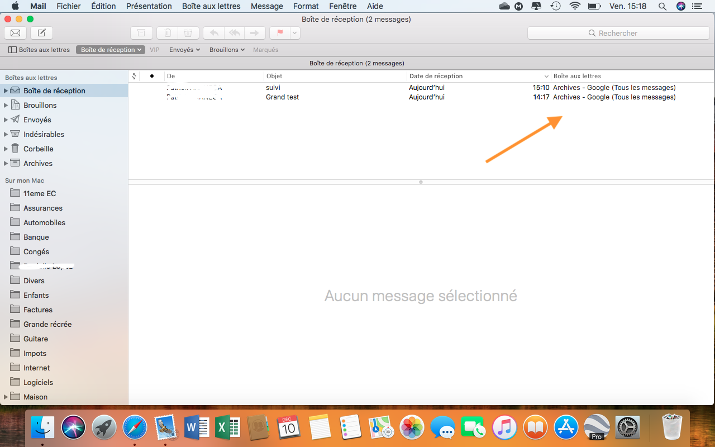Select Marqués in the favorites bar

266,50
